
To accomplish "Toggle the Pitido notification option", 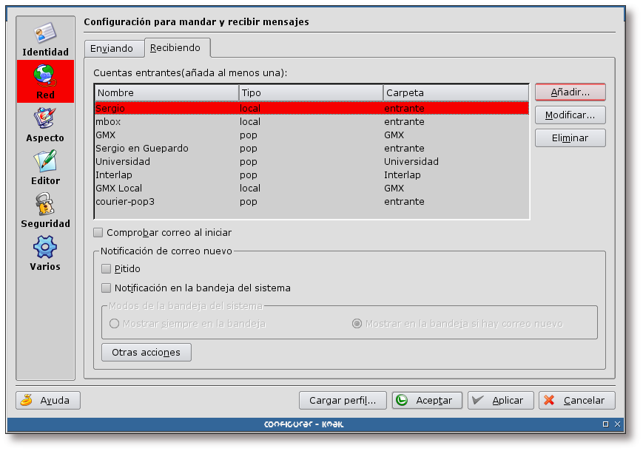I will pos(106,268).
